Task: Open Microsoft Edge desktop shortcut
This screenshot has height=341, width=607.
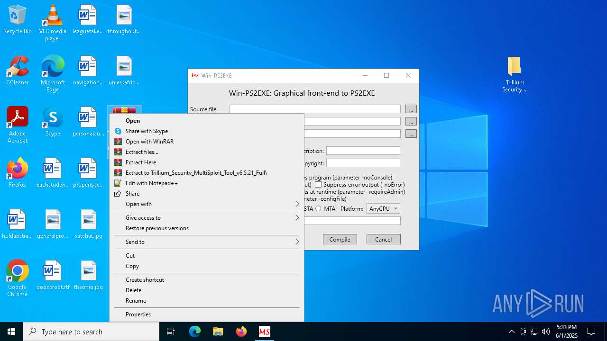Action: tap(53, 74)
